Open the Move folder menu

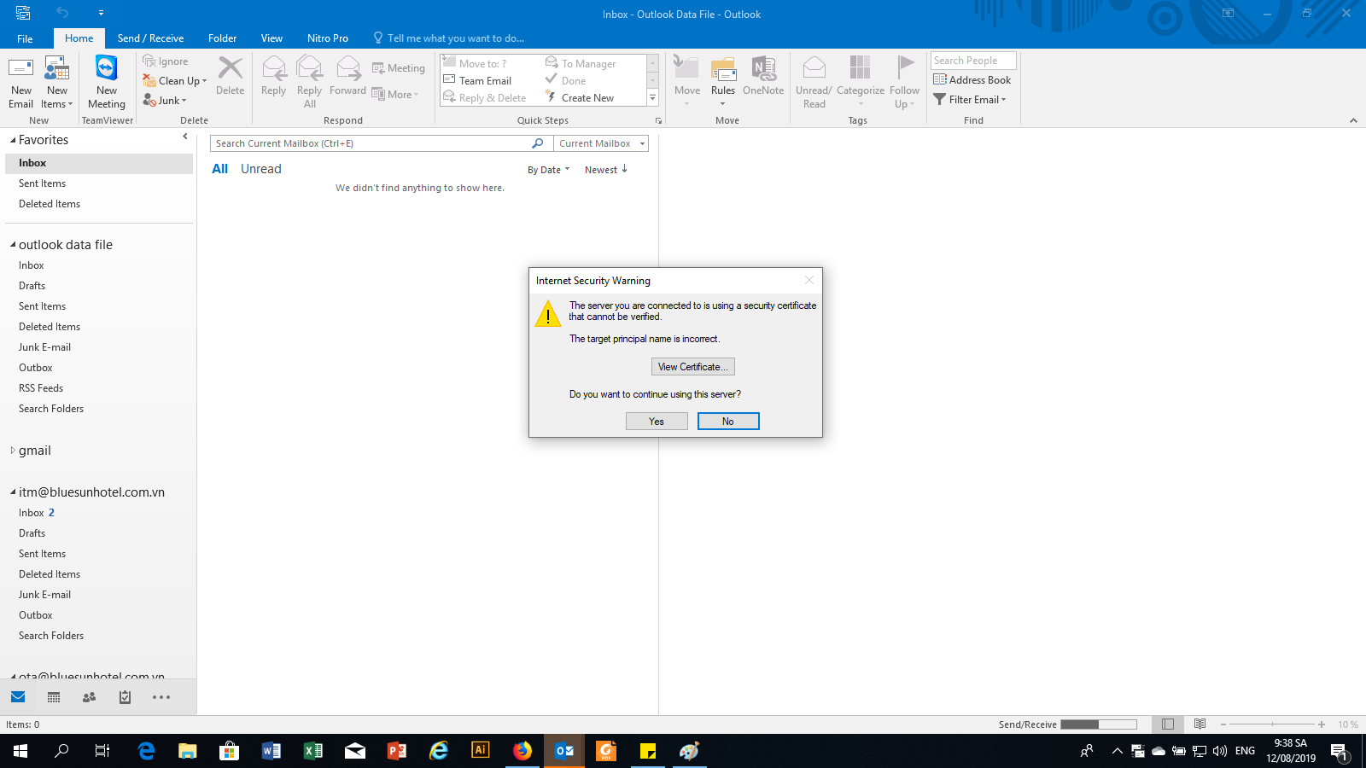(686, 82)
